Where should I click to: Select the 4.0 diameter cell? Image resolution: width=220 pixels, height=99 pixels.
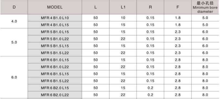pyautogui.click(x=14, y=21)
